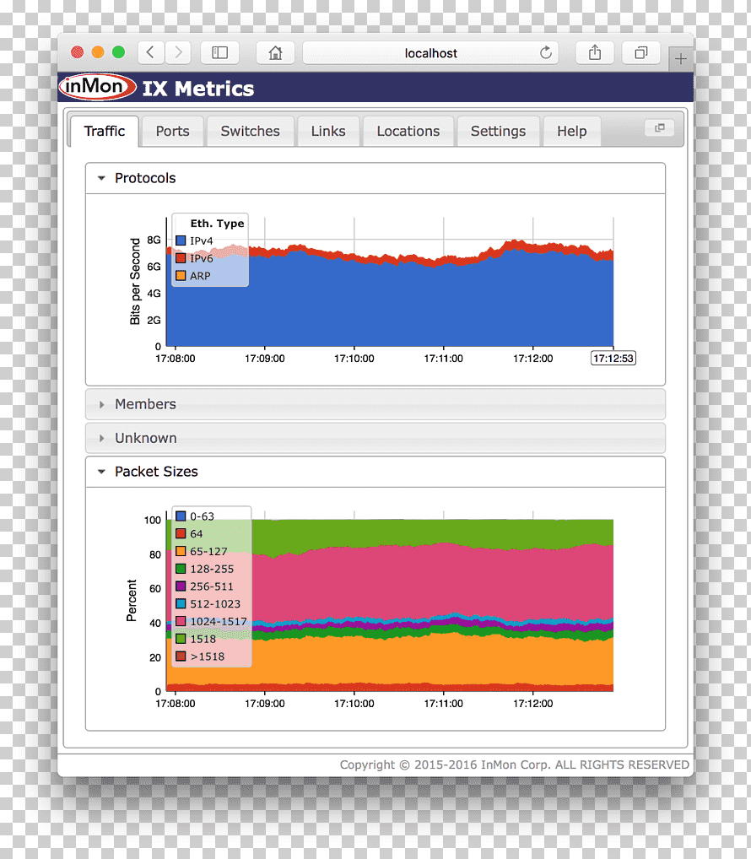Pop out the dashboard window icon
The height and width of the screenshot is (859, 751).
660,127
